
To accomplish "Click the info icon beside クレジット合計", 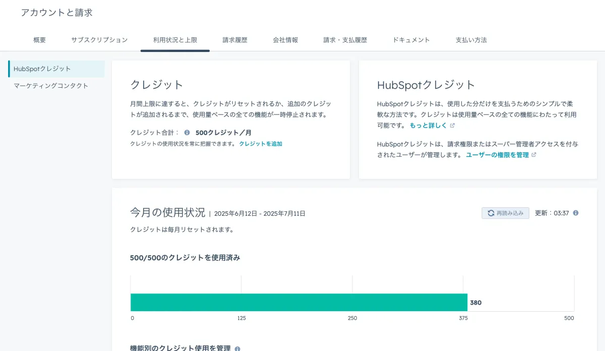I will [x=186, y=134].
